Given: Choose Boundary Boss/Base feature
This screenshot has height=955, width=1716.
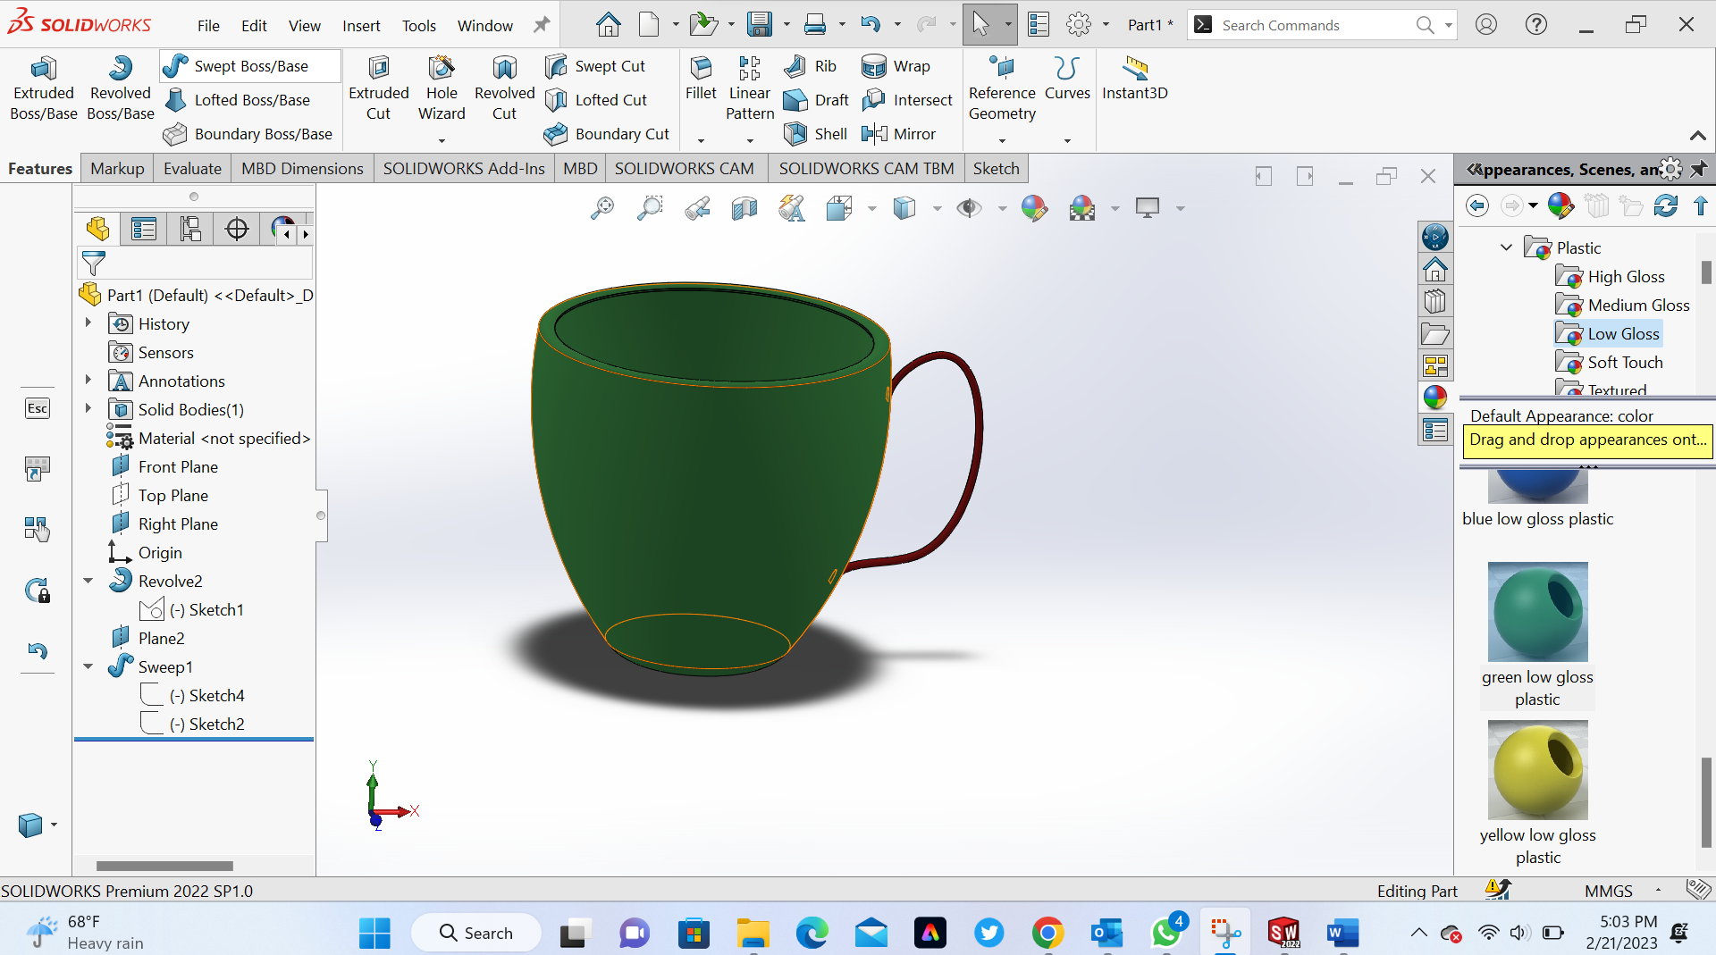Looking at the screenshot, I should 248,134.
